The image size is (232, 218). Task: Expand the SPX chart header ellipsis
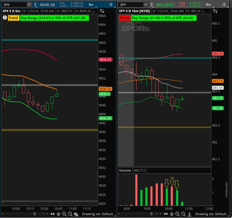94,11
